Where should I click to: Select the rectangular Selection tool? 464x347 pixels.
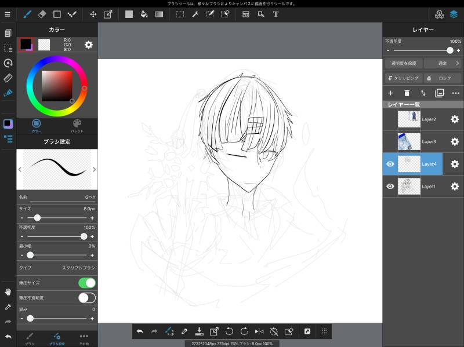point(180,14)
